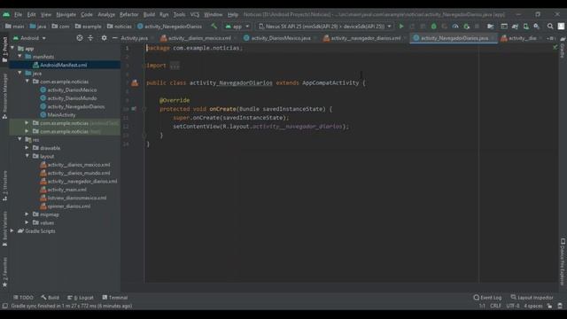Open the Event Log

point(487,298)
